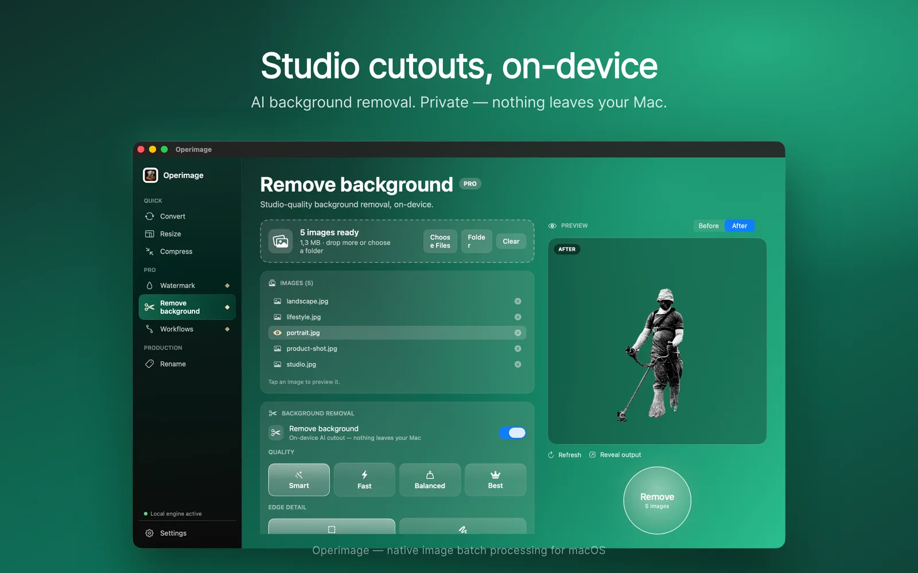Open Convert in the sidebar

(x=186, y=216)
